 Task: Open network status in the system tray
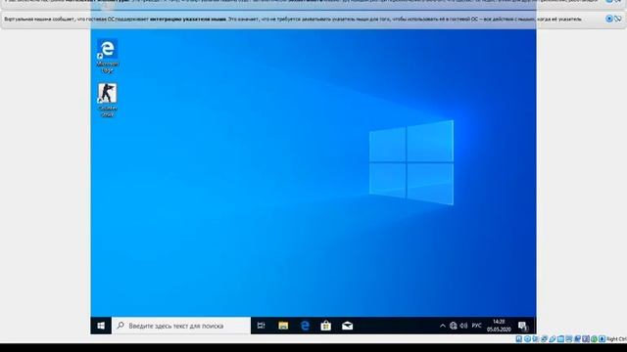pyautogui.click(x=453, y=326)
